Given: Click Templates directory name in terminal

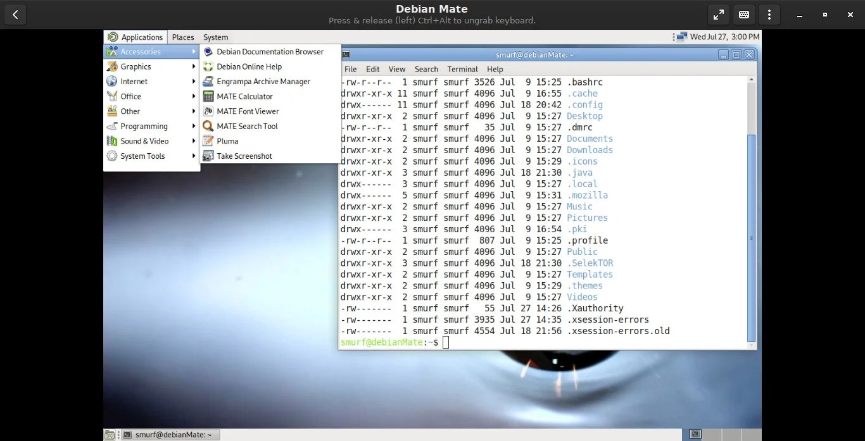Looking at the screenshot, I should (x=590, y=275).
